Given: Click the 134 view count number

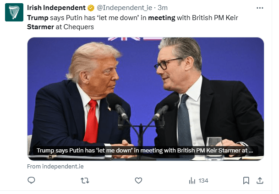Looking at the screenshot, I should coord(203,181).
